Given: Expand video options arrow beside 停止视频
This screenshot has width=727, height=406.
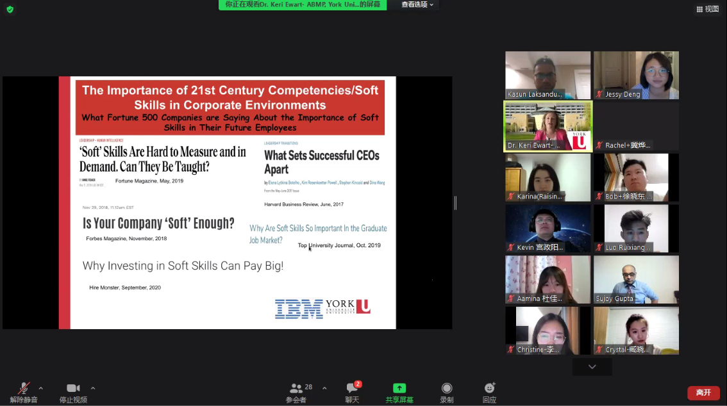Looking at the screenshot, I should [93, 389].
